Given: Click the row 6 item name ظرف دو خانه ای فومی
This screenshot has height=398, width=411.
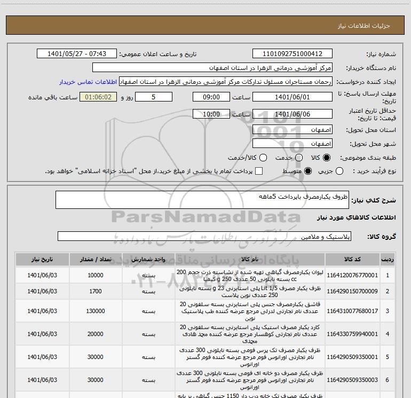Looking at the screenshot, I should pyautogui.click(x=250, y=380).
